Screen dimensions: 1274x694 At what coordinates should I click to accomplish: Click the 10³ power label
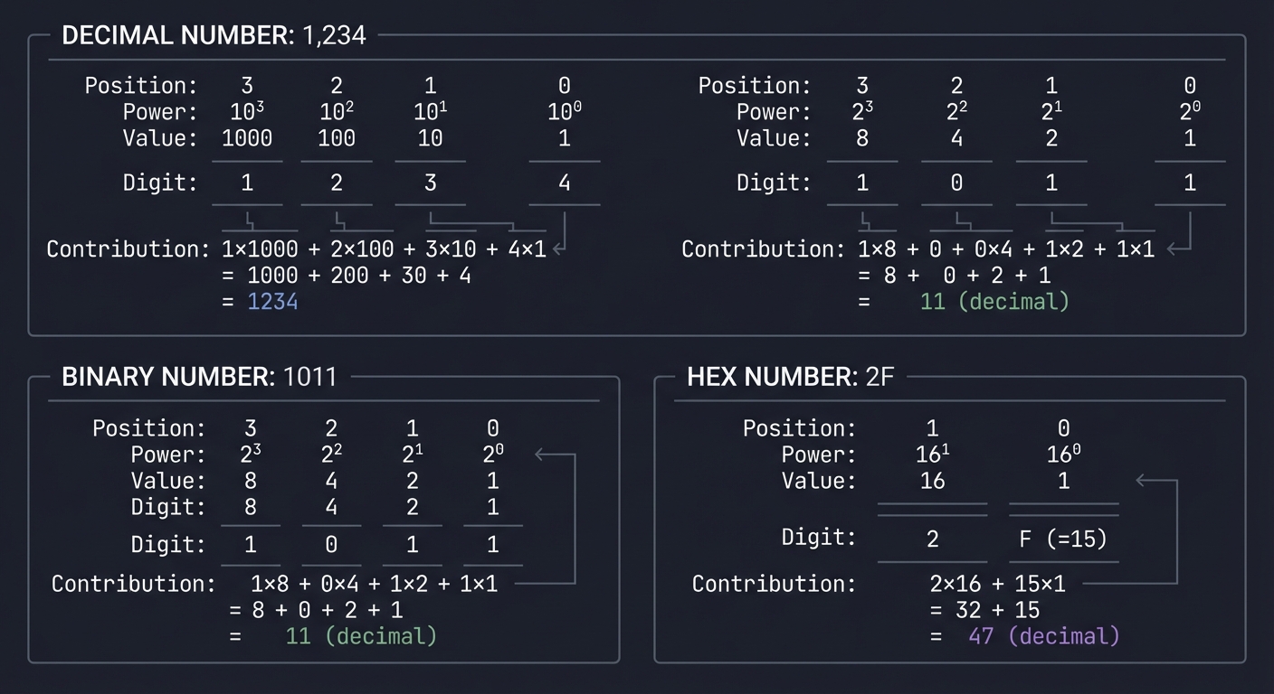tap(247, 112)
